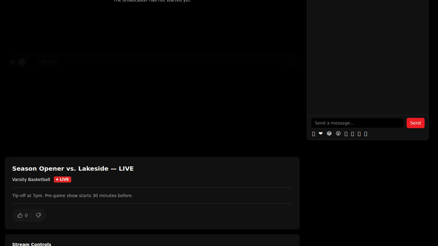Insert the red heart emoji reaction
The width and height of the screenshot is (438, 246).
[x=321, y=134]
